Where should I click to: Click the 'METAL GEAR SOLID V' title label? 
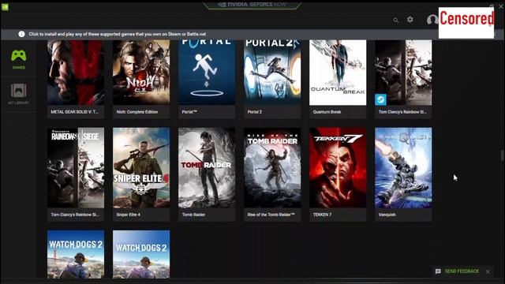pyautogui.click(x=75, y=112)
